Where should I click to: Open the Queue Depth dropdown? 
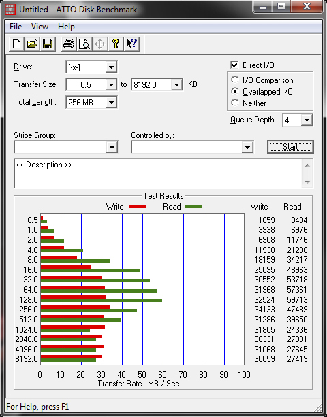307,120
